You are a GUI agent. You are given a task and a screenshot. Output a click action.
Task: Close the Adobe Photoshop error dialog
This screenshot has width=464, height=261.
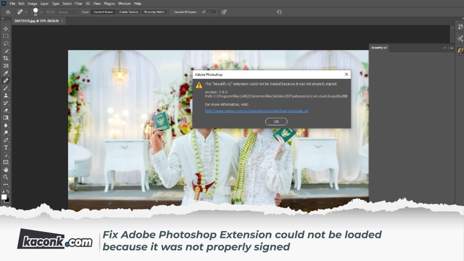pyautogui.click(x=346, y=74)
